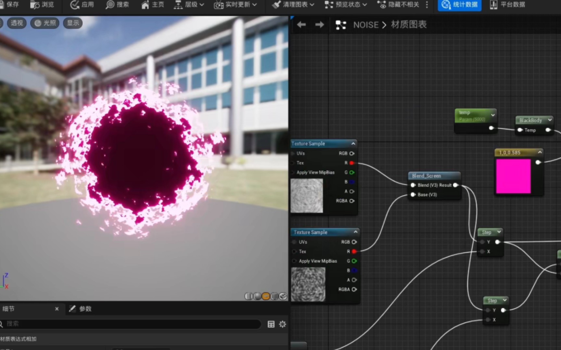Click upper Texture Sample RGB output pin
The width and height of the screenshot is (561, 350).
pyautogui.click(x=352, y=154)
